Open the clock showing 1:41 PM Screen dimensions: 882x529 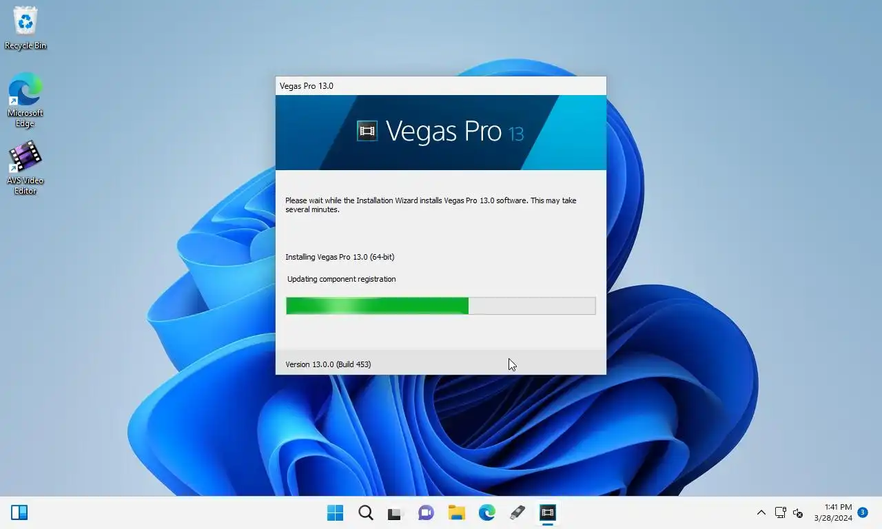click(833, 512)
